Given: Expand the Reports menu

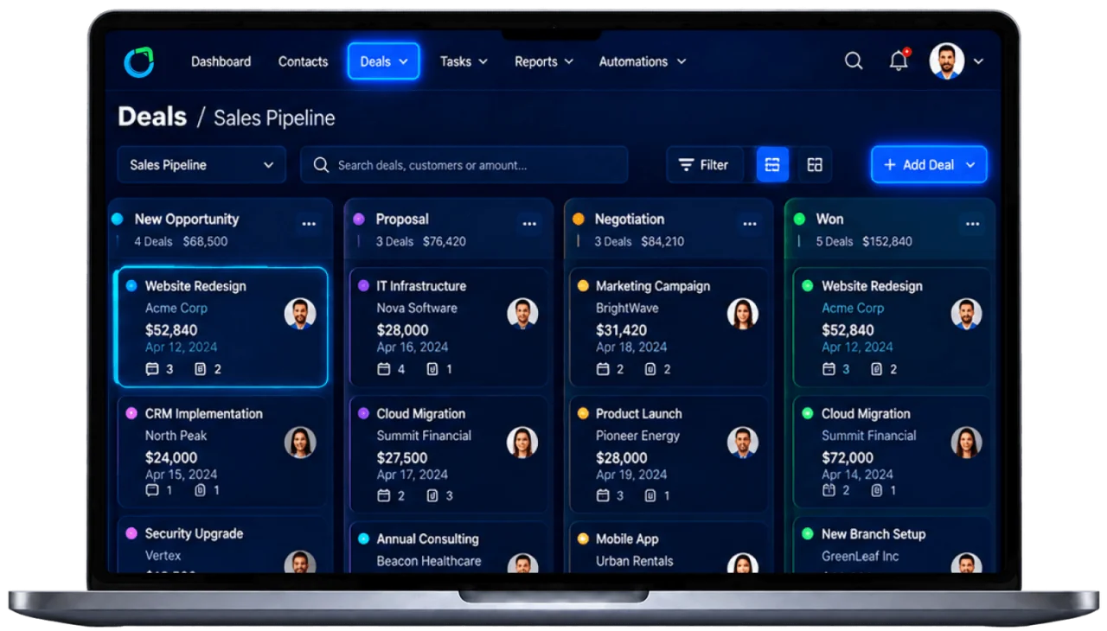Looking at the screenshot, I should (544, 61).
